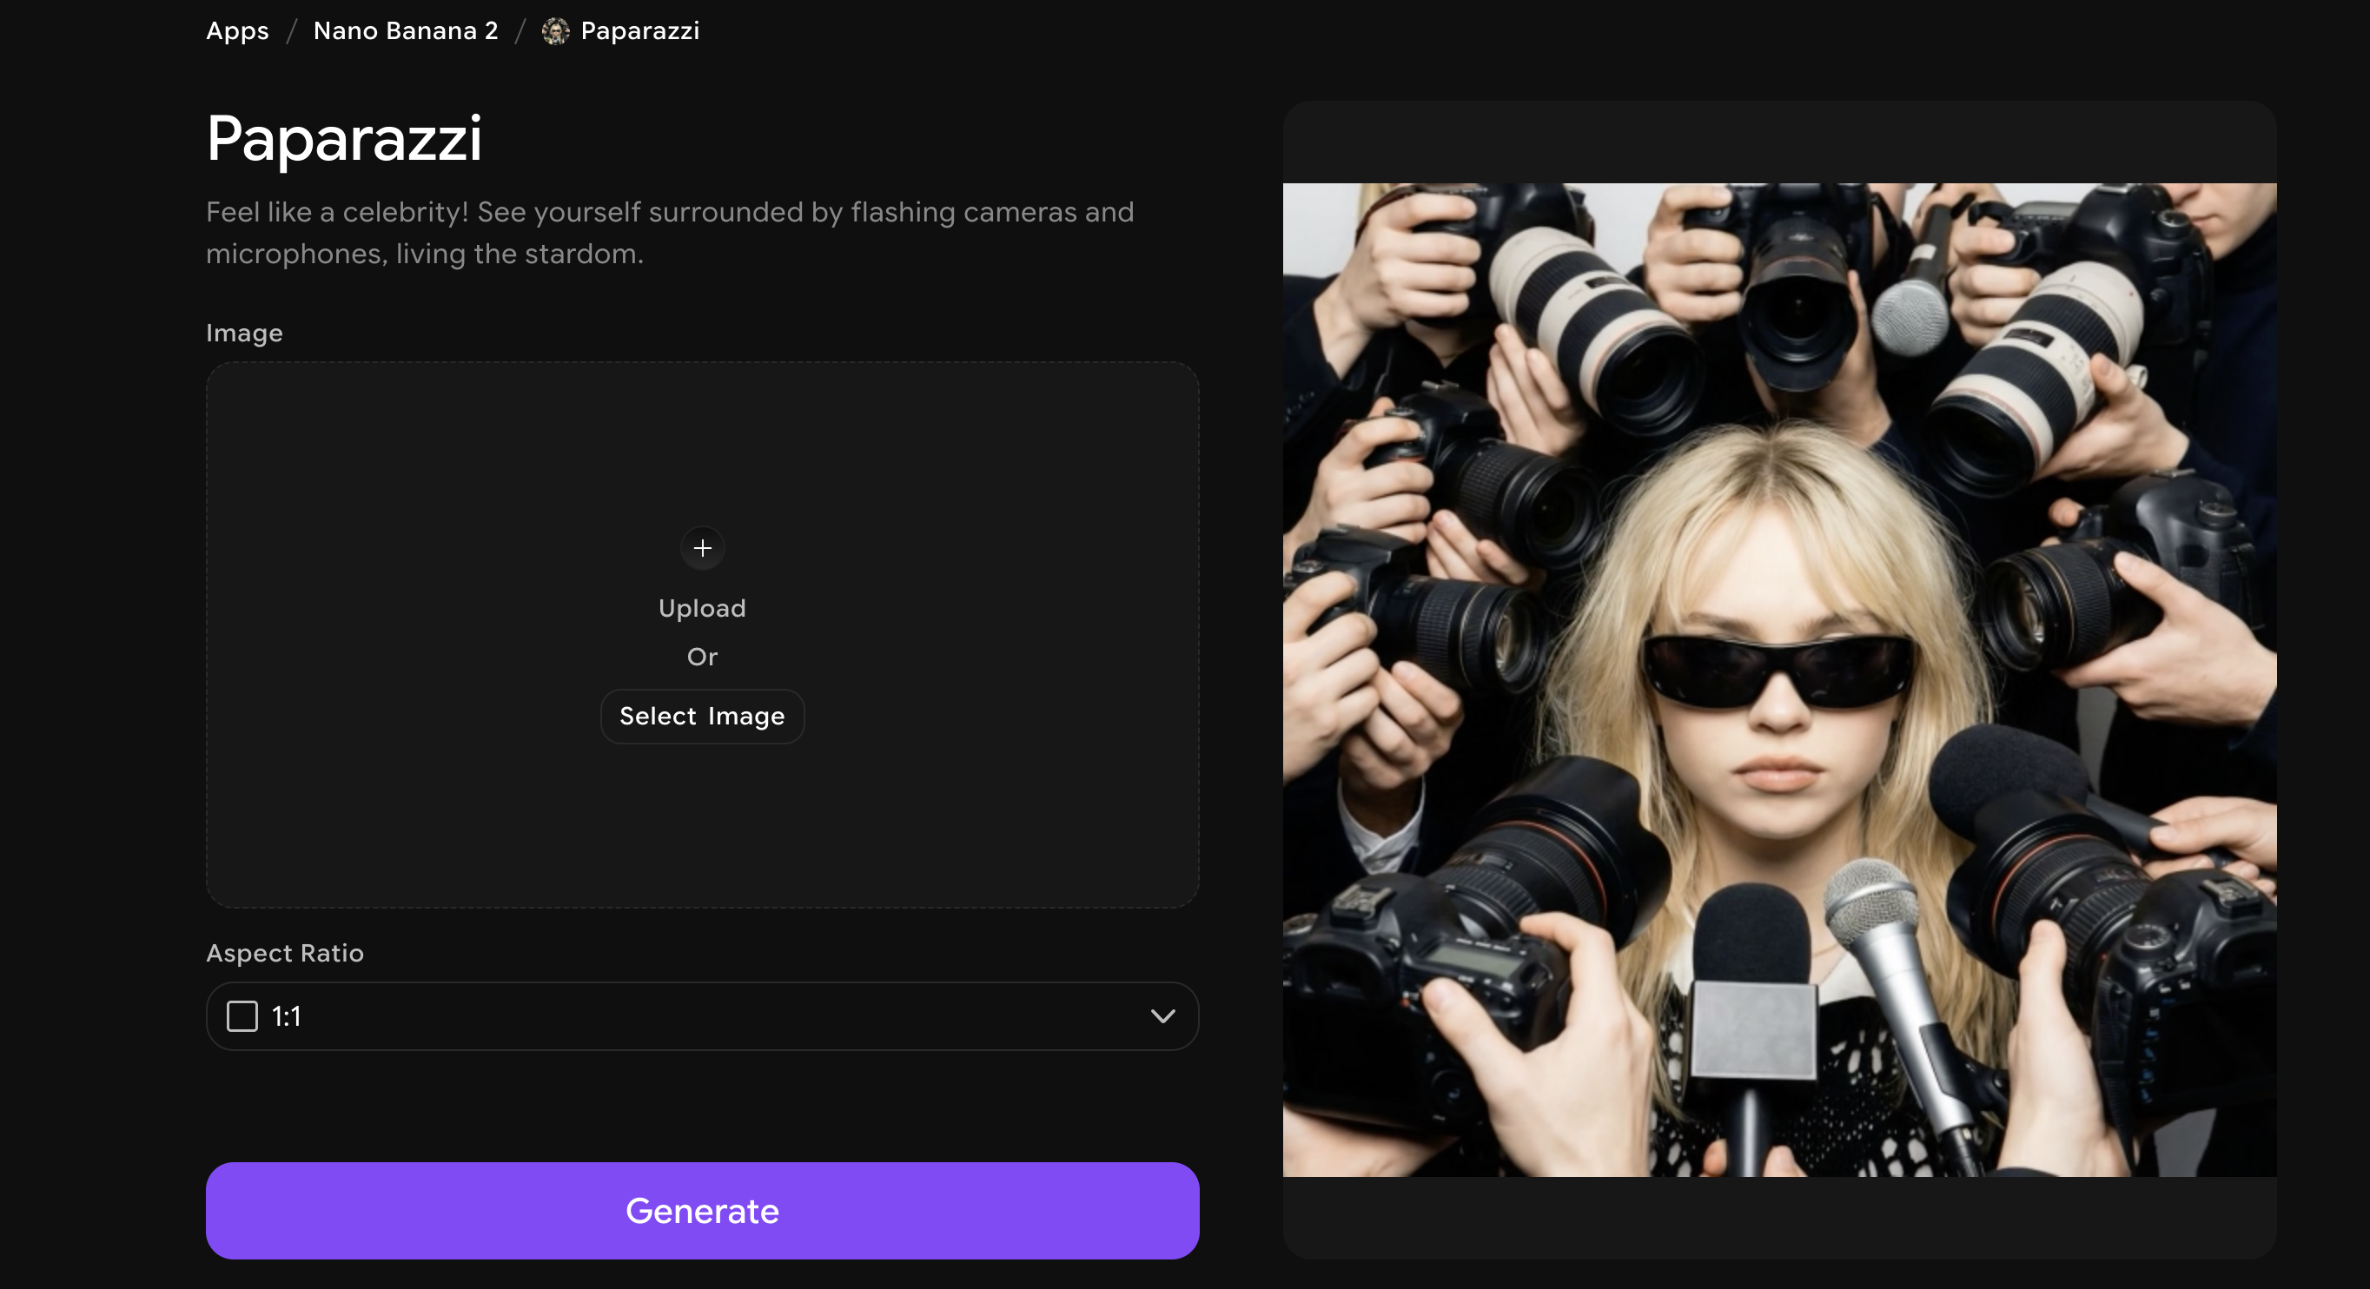Expand the Aspect Ratio chevron arrow
This screenshot has height=1289, width=2370.
point(1162,1016)
